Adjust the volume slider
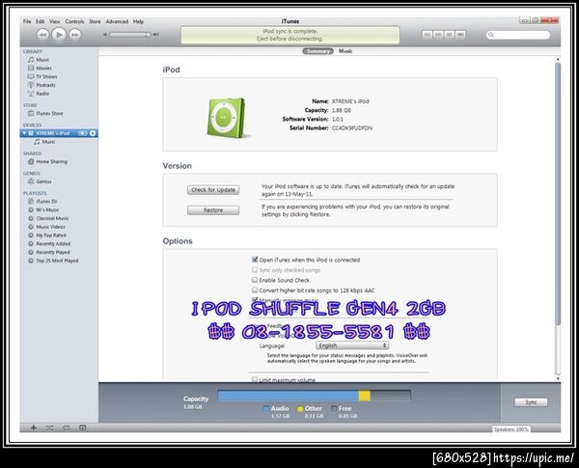The width and height of the screenshot is (579, 468). point(129,35)
